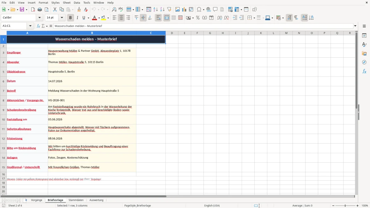Open Background Color dropdown arrow
The image size is (370, 208).
[108, 18]
